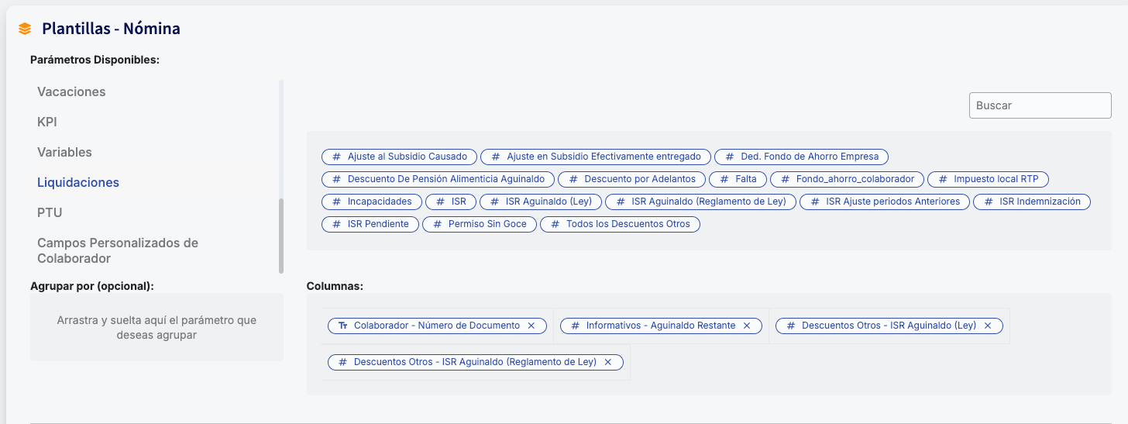Remove the ISR Aguinaldo (Reglamento de Ley) column

(x=608, y=362)
